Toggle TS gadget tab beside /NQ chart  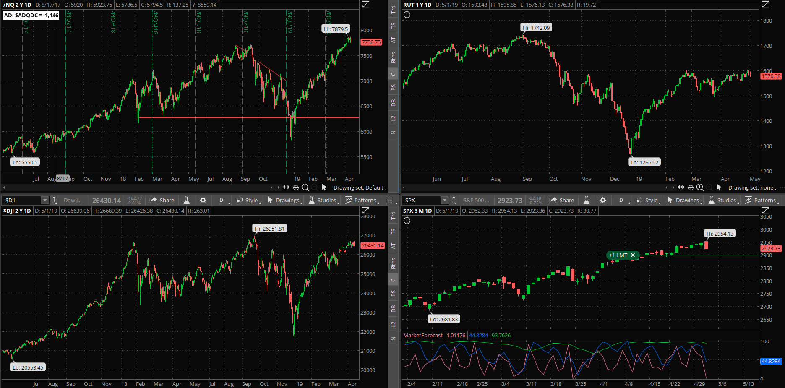(393, 25)
